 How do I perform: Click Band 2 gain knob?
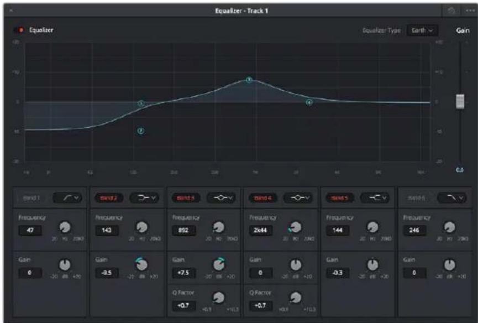pyautogui.click(x=141, y=265)
